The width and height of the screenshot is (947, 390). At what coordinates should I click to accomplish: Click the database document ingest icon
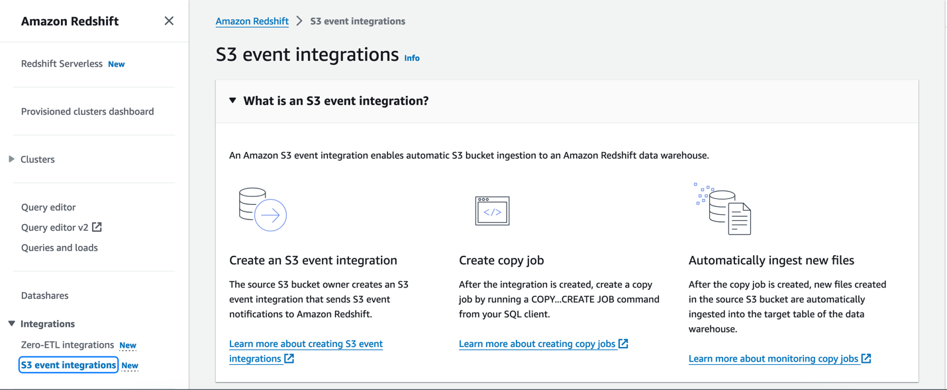pyautogui.click(x=723, y=210)
